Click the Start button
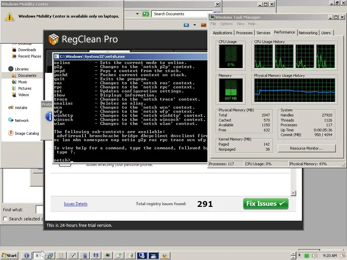 [x=9, y=256]
